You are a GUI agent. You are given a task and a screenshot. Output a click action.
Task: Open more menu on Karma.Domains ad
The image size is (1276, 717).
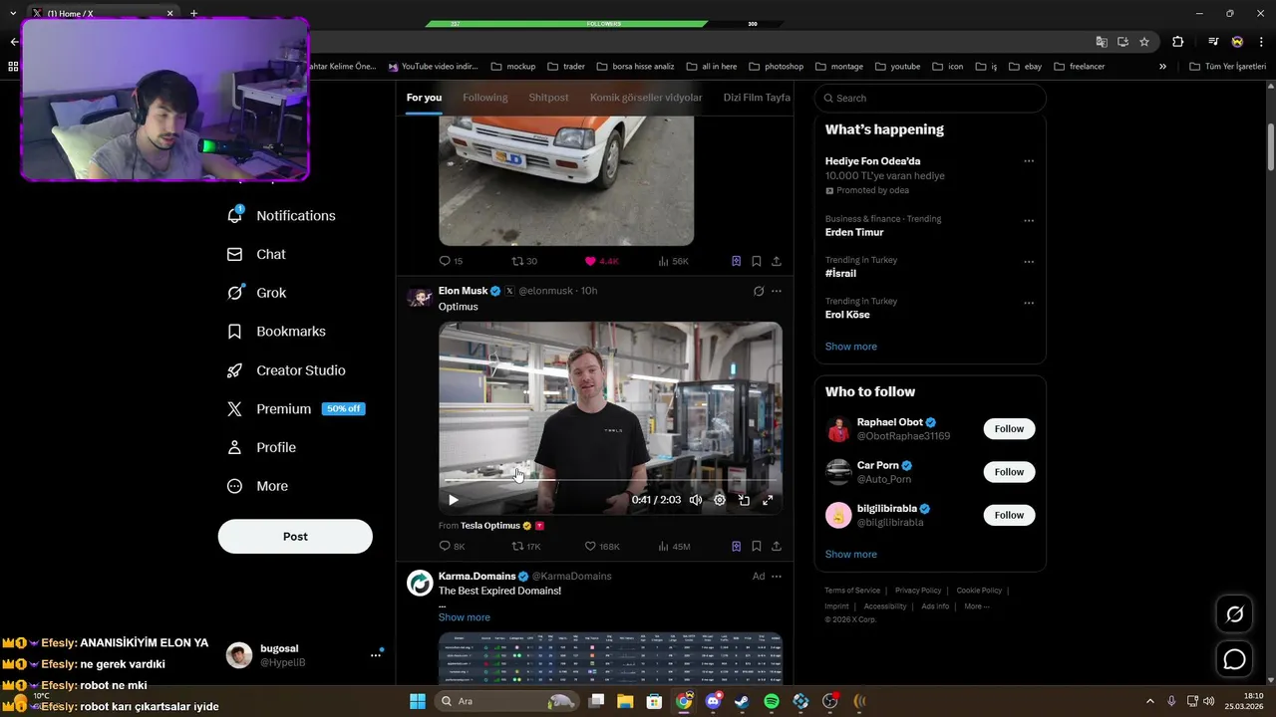click(x=777, y=576)
